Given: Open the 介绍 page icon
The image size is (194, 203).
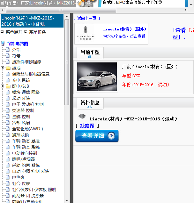Looking at the screenshot, I should [x=8, y=49].
